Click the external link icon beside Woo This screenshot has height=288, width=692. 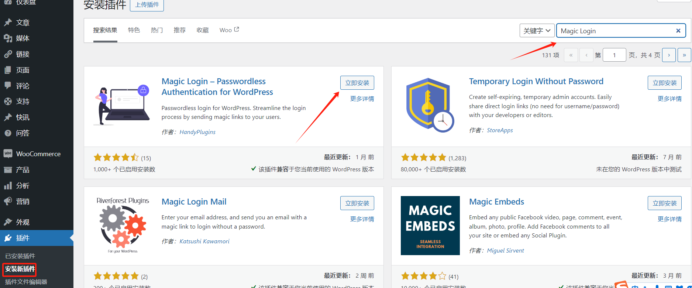pyautogui.click(x=237, y=30)
